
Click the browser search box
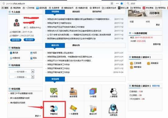pos(143,3)
